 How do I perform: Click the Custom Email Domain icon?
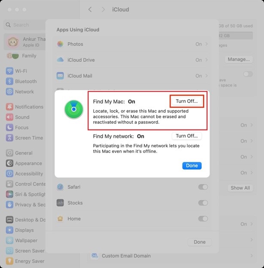pyautogui.click(x=94, y=256)
